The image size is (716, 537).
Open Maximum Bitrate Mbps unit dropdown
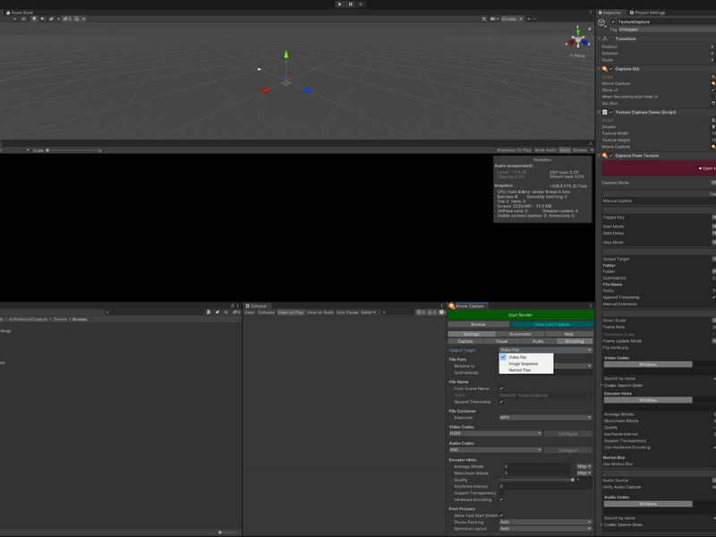[584, 473]
